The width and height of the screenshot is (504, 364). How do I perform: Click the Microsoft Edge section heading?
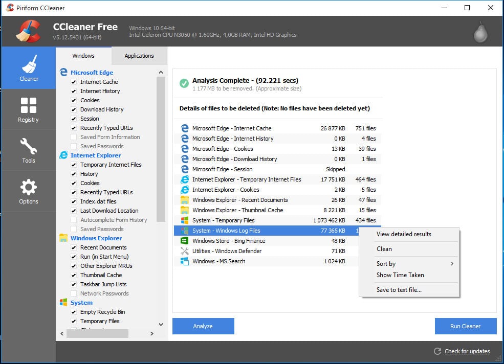pos(92,72)
